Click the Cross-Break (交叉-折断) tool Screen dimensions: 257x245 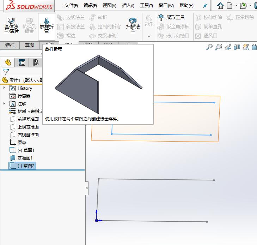(103, 36)
